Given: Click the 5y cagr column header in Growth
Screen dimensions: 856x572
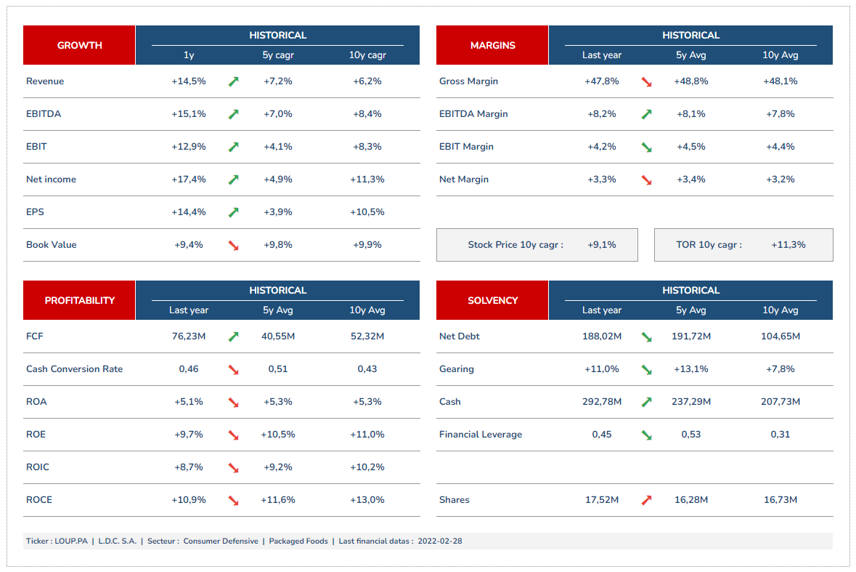Looking at the screenshot, I should tap(278, 55).
